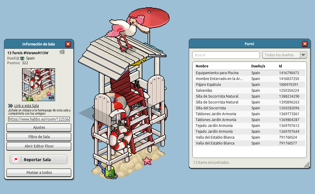Click the home icon in Información de Sala

[x=62, y=52]
